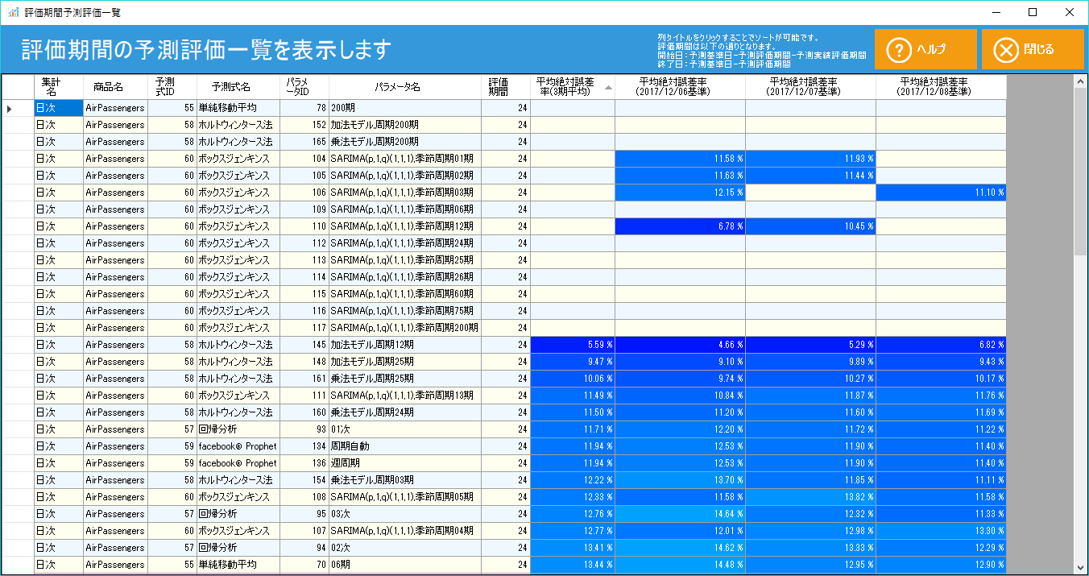Viewport: 1089px width, 576px height.
Task: Select the 10.84 % error cell
Action: point(680,396)
